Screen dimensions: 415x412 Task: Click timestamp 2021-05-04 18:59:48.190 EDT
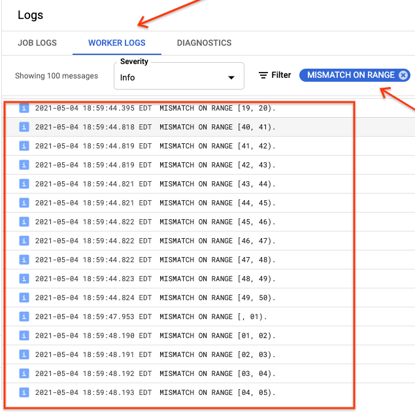(93, 335)
